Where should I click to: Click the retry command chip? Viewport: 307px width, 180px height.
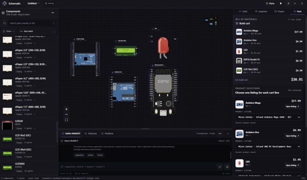pos(90,155)
